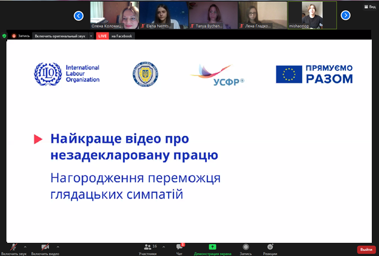Image resolution: width=379 pixels, height=256 pixels.
Task: Click the Ukrainian labour service emblem
Action: click(x=145, y=74)
